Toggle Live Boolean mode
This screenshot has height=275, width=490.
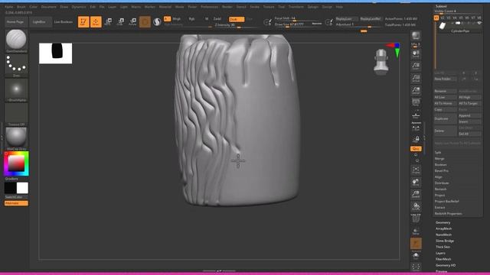(64, 22)
